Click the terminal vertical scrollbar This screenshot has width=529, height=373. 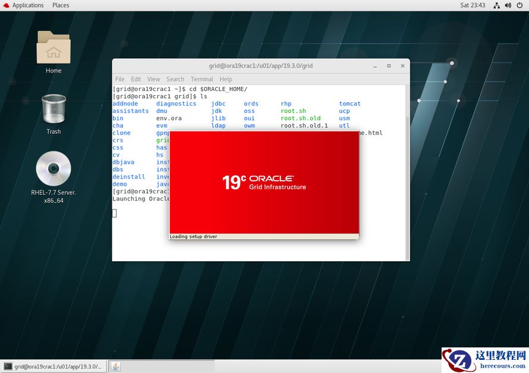pyautogui.click(x=407, y=178)
